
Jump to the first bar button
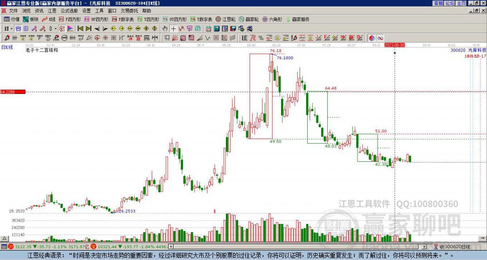click(80, 29)
